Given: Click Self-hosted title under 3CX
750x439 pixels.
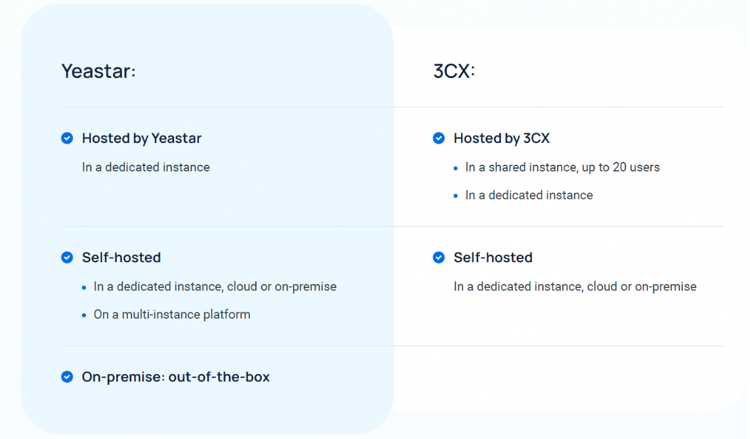Looking at the screenshot, I should (493, 257).
